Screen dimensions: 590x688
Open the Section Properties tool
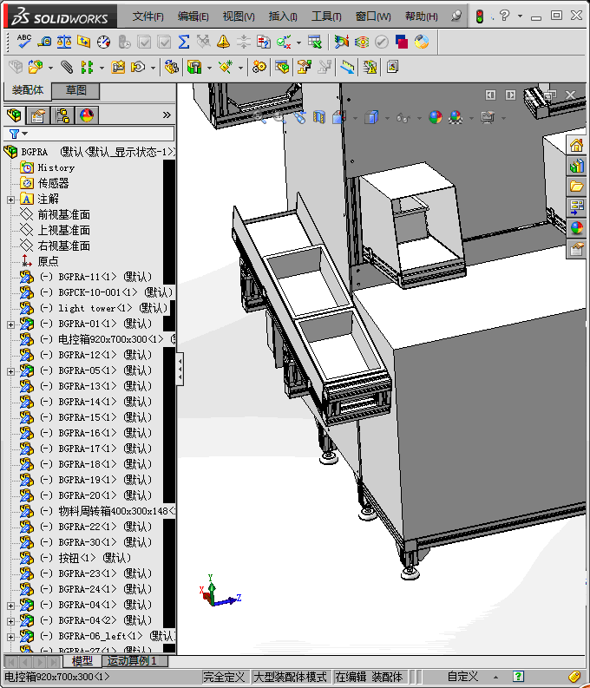tap(84, 42)
